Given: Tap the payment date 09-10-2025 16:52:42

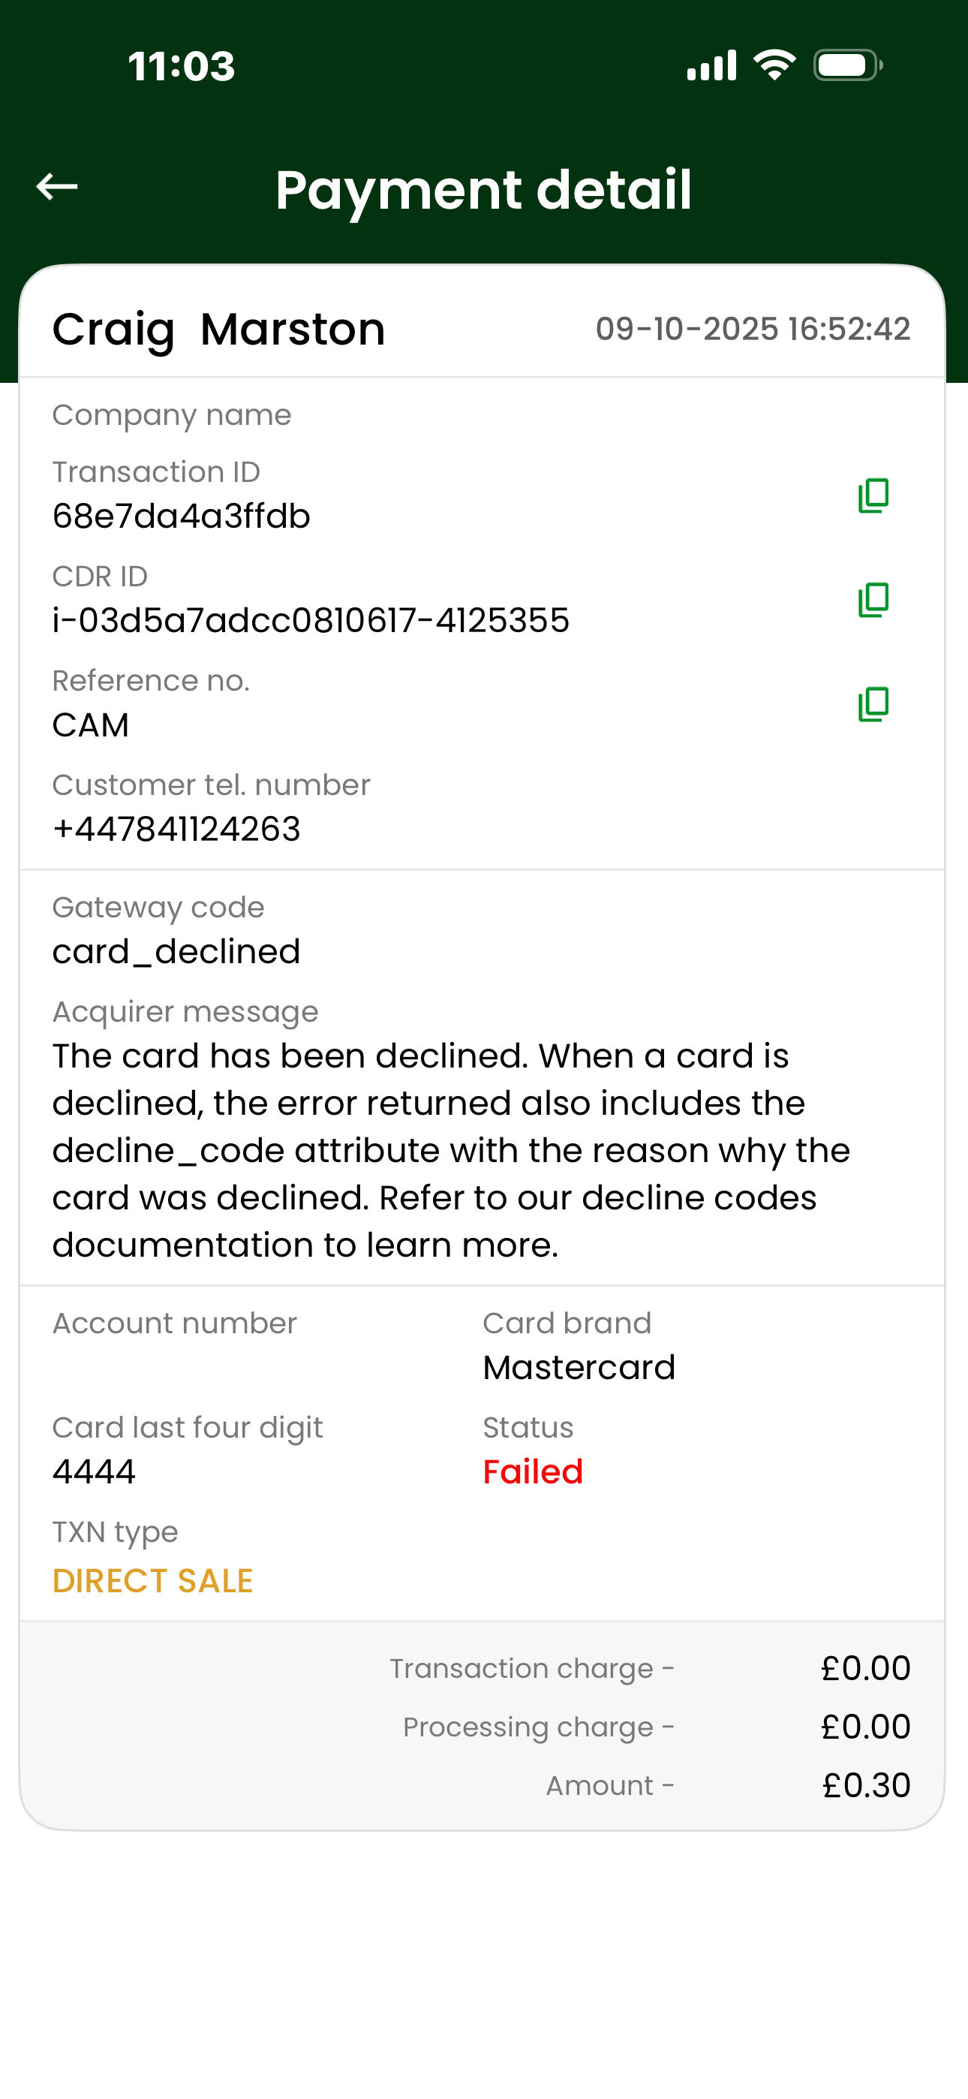Looking at the screenshot, I should 752,330.
